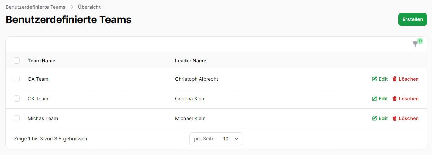Select the CA Team row checkbox
This screenshot has width=432, height=155.
(17, 79)
